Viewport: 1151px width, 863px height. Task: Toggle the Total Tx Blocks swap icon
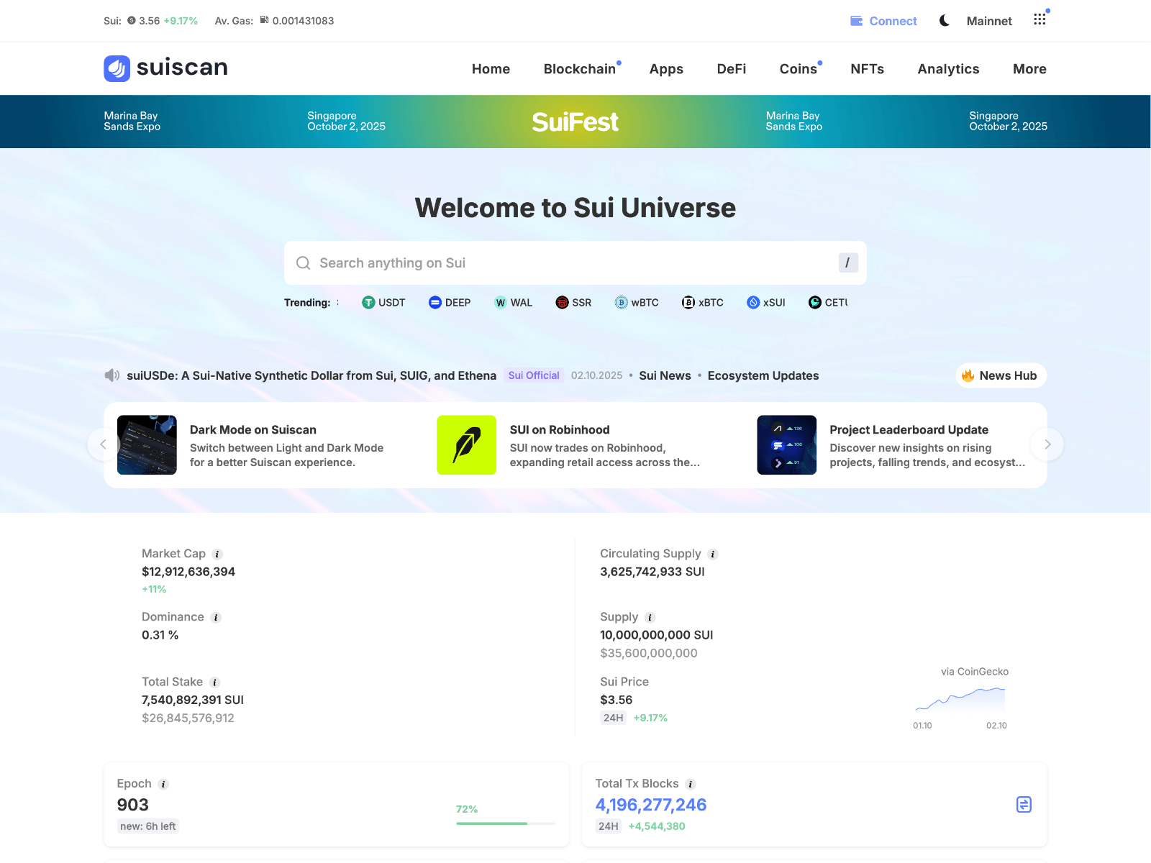point(1024,805)
